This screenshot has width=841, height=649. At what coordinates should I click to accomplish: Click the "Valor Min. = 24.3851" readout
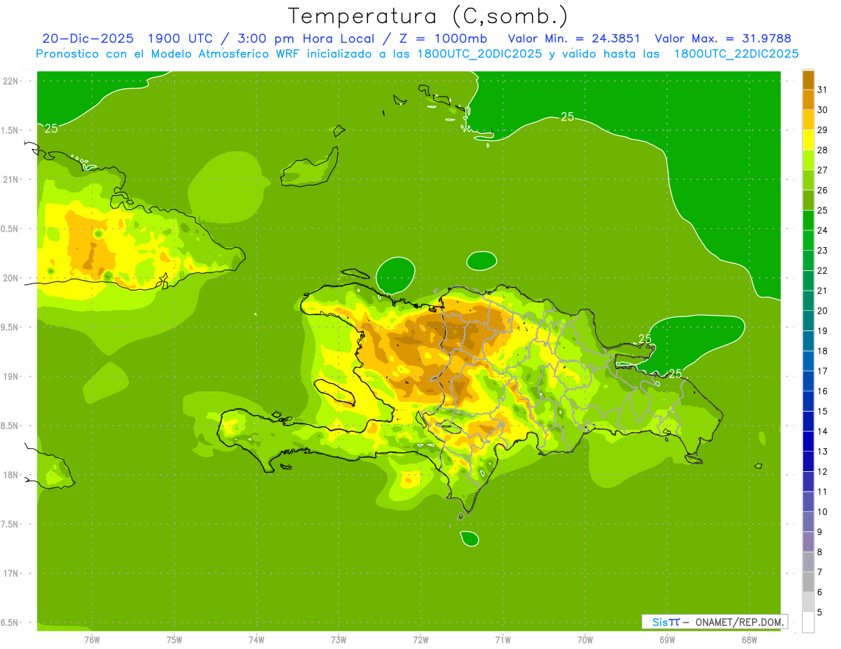(573, 39)
